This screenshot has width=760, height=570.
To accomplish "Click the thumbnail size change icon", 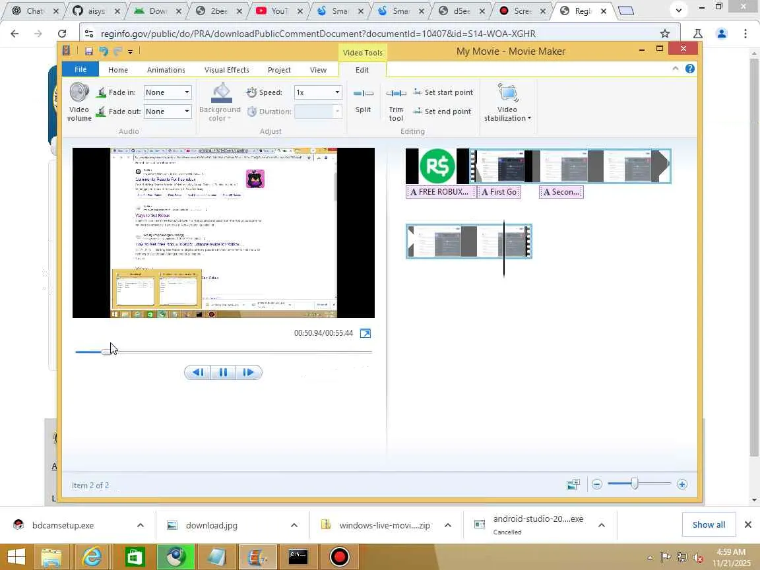I will (573, 484).
